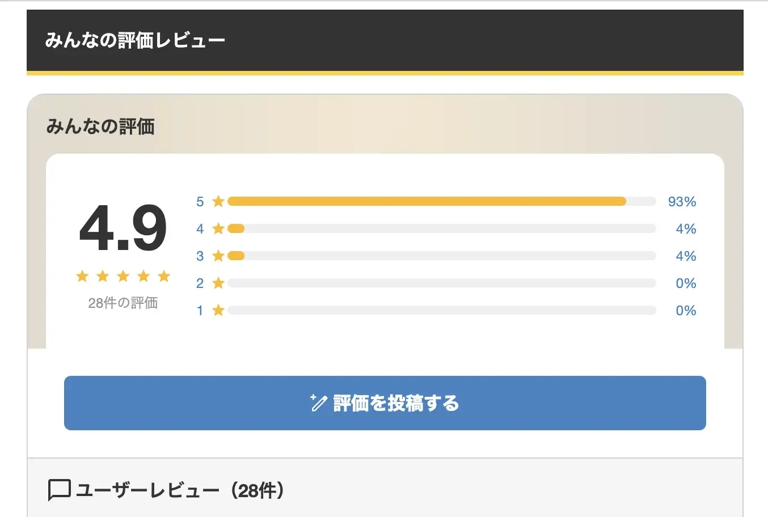Screen dimensions: 768x517
Task: Click the 5-star rating progress bar
Action: click(x=441, y=201)
